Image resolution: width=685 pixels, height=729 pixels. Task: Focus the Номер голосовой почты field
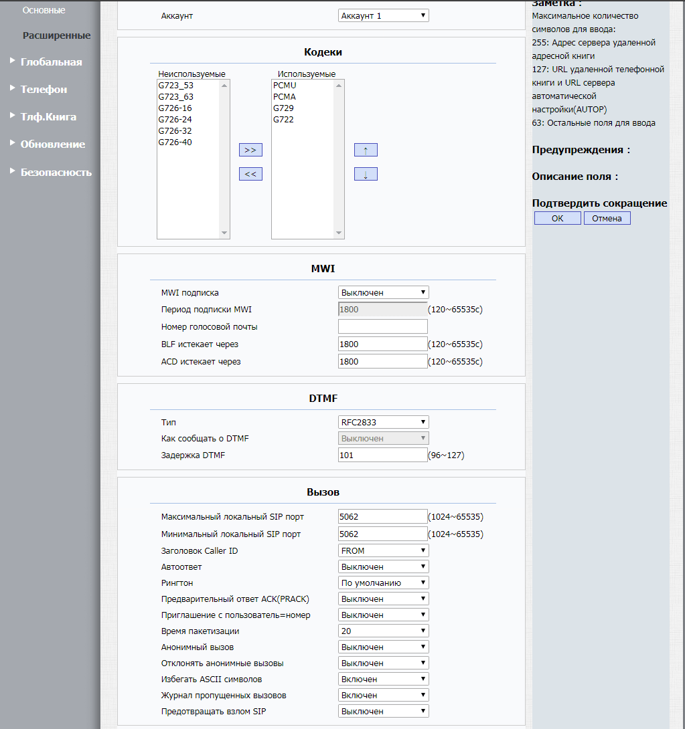pos(382,326)
